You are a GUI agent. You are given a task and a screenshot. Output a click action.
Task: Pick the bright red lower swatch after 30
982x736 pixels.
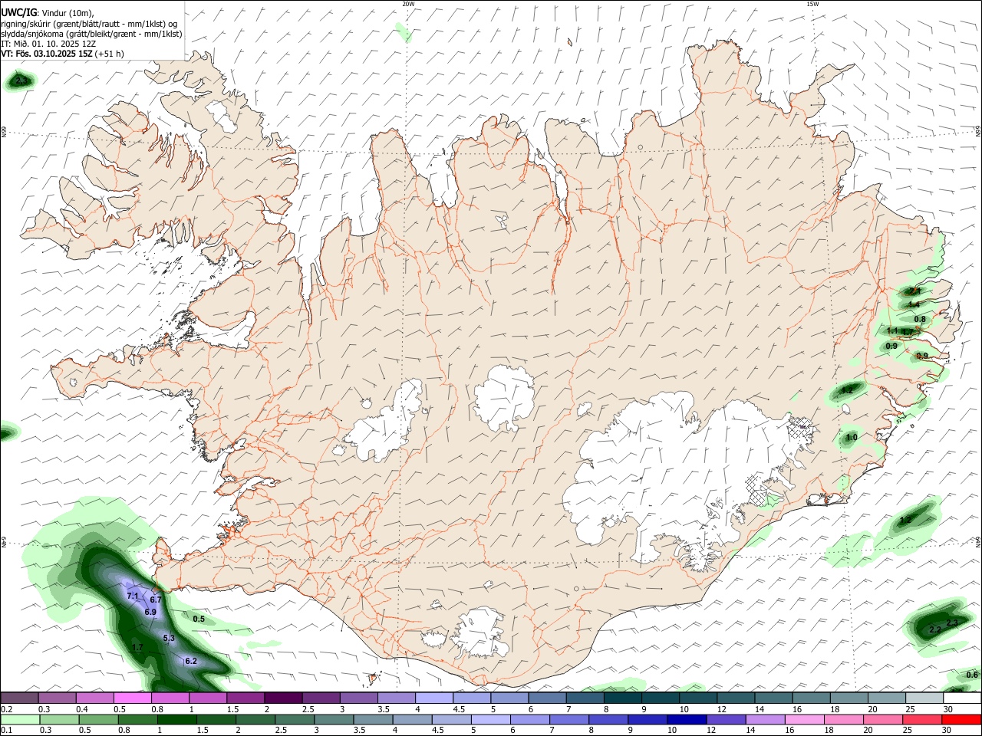961,719
